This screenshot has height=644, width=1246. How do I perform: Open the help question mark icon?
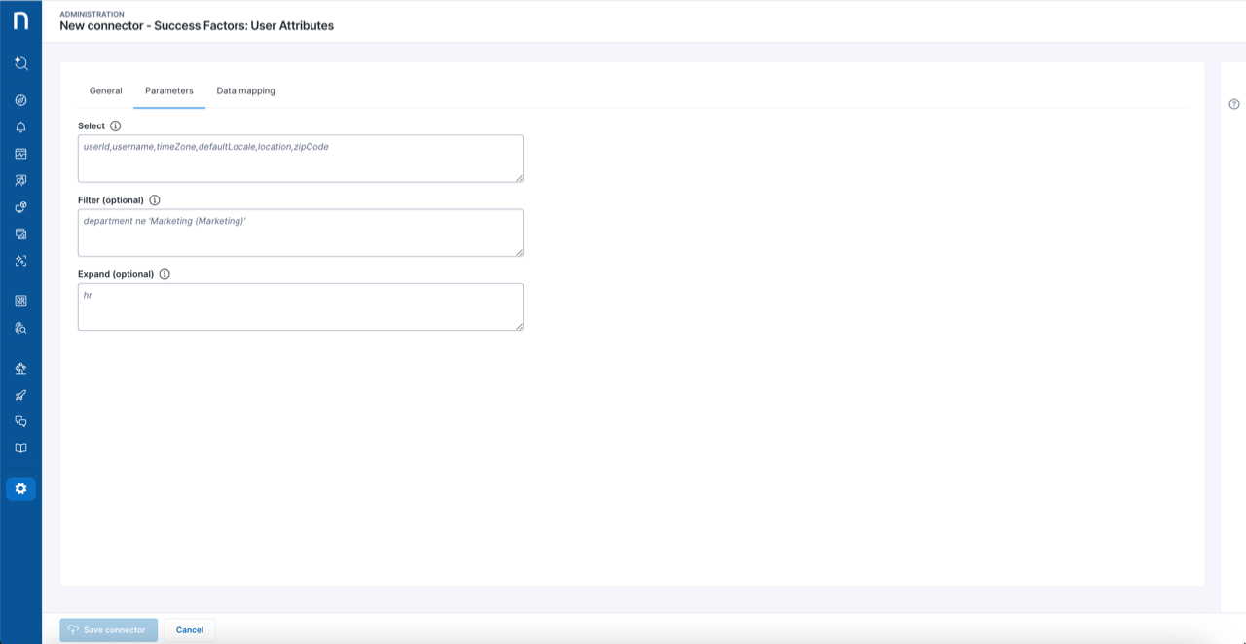point(1234,104)
